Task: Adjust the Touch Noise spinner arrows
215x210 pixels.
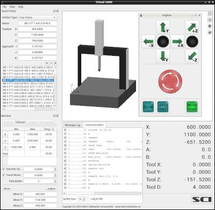Action: pos(55,175)
